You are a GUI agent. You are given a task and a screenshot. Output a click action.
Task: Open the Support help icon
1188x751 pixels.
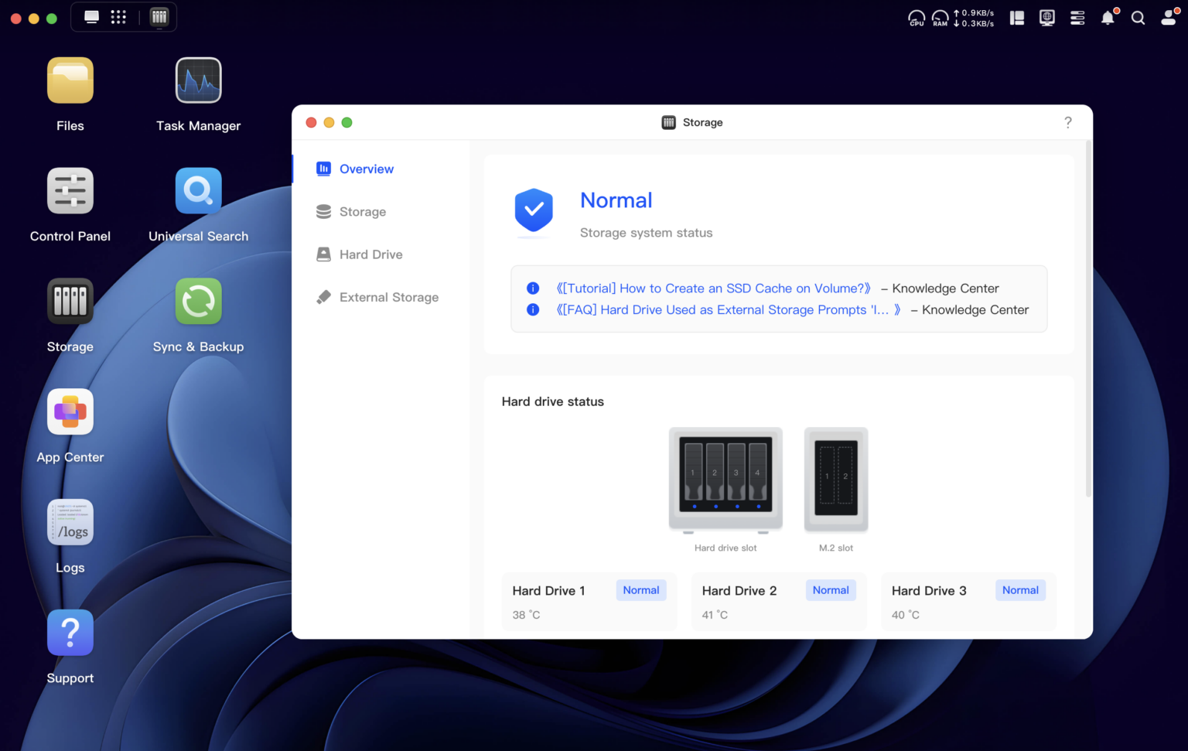pyautogui.click(x=70, y=633)
